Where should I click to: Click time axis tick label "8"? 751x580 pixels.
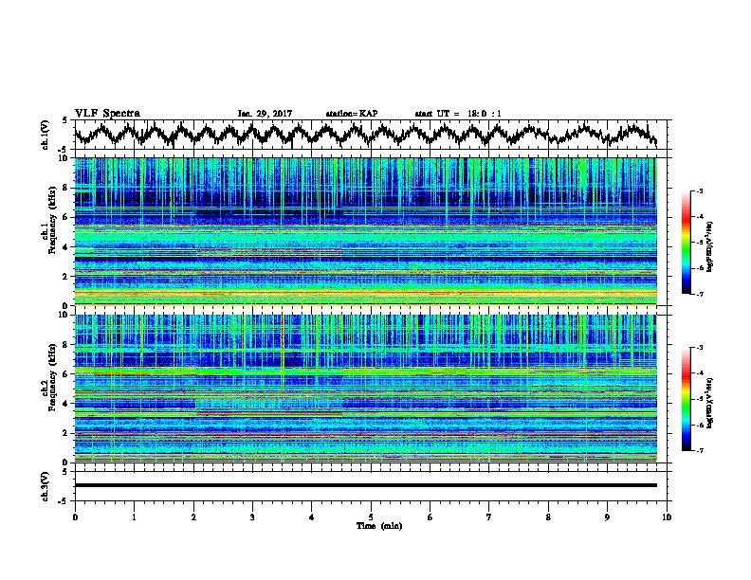coord(548,517)
